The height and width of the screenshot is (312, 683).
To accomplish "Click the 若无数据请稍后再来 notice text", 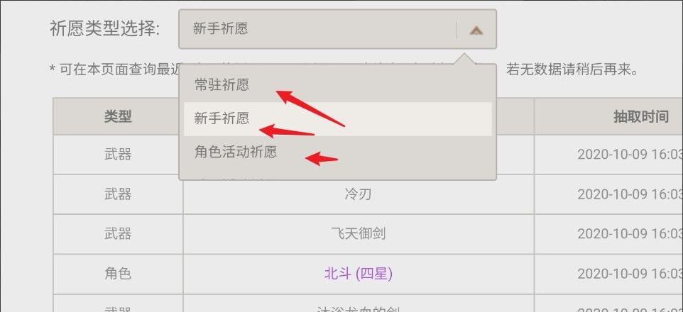I will [x=572, y=69].
